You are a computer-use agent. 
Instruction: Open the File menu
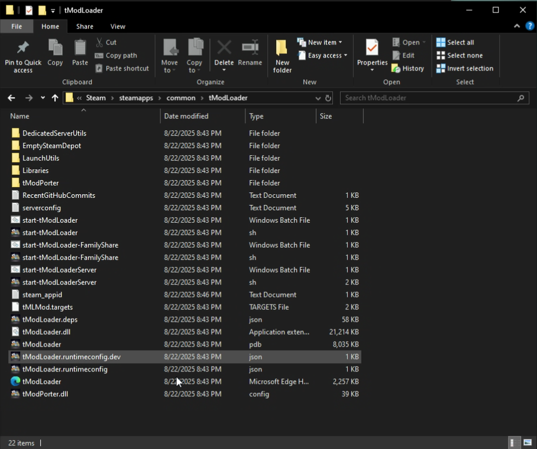(x=17, y=27)
